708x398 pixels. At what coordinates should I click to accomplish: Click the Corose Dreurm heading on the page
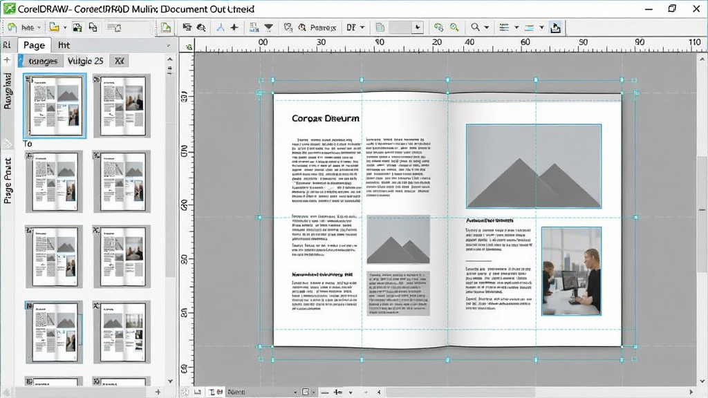326,118
